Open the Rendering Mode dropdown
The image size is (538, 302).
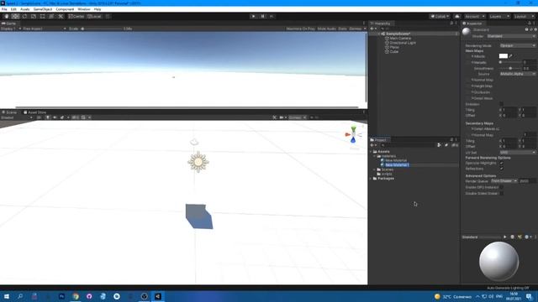click(518, 45)
